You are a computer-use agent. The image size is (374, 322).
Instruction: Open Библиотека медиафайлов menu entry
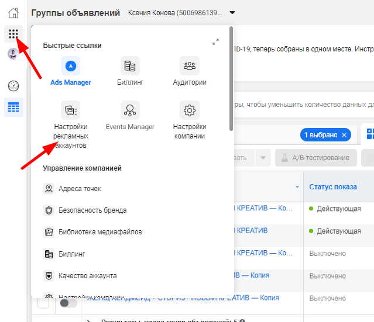click(x=92, y=232)
